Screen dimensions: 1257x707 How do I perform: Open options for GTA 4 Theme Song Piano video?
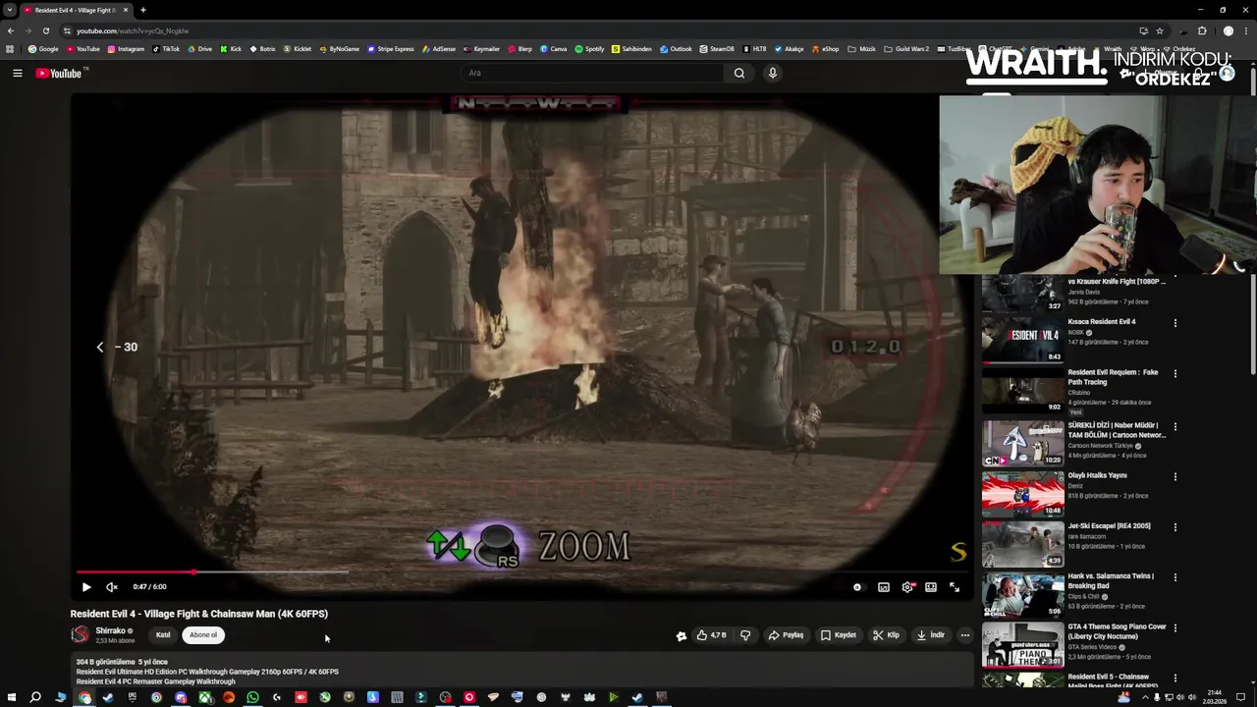tap(1175, 627)
